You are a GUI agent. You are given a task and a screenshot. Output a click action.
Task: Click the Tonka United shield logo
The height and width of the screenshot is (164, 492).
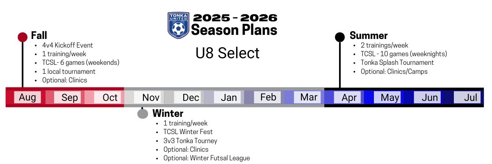178,25
